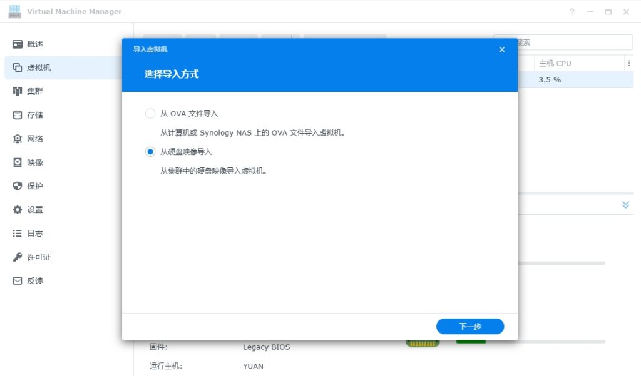Click the 存储 storage sidebar icon
This screenshot has height=376, width=641.
coord(18,116)
